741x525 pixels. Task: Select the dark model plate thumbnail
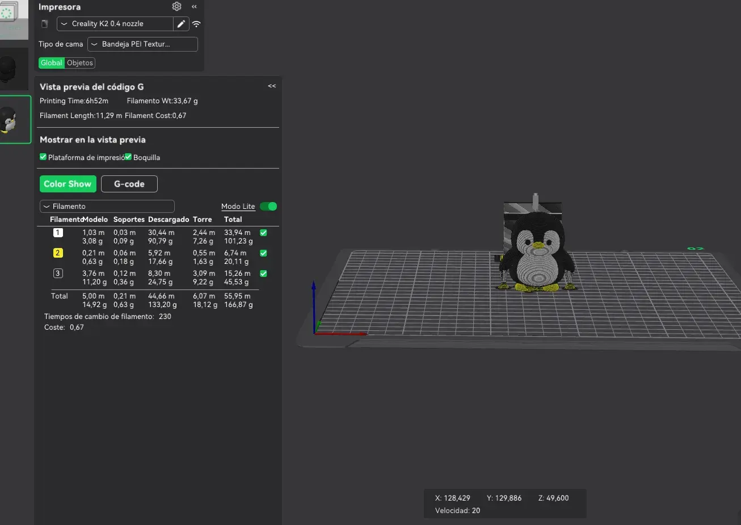click(x=14, y=69)
